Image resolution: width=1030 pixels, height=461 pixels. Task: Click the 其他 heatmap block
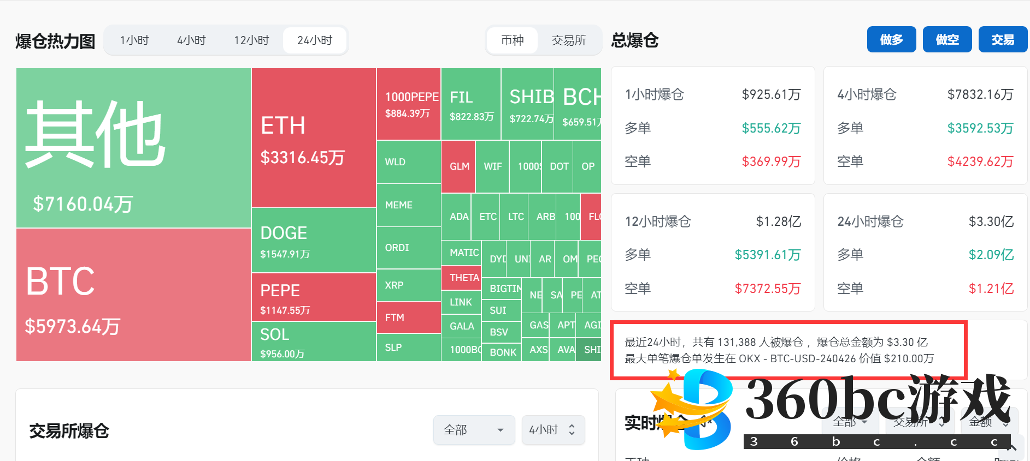pos(133,148)
